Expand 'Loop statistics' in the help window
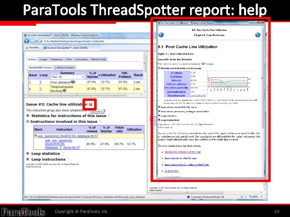The height and width of the screenshot is (217, 290). pyautogui.click(x=159, y=116)
